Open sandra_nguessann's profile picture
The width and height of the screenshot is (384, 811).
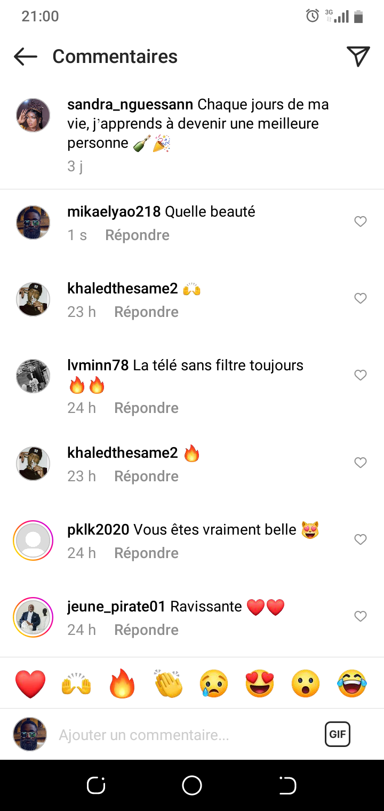tap(33, 115)
